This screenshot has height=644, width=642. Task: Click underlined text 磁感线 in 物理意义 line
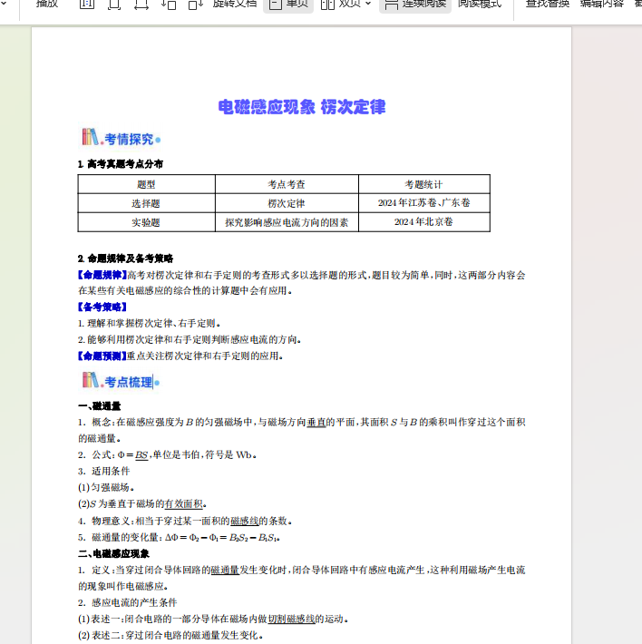pos(245,521)
